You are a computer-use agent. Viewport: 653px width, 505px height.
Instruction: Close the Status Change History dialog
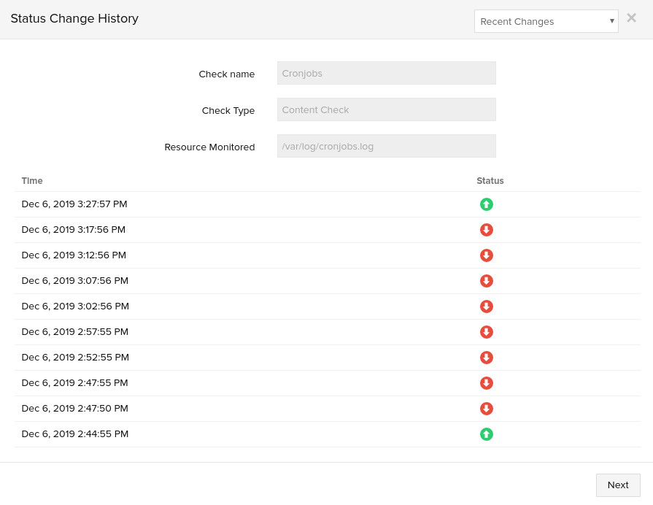pyautogui.click(x=631, y=18)
